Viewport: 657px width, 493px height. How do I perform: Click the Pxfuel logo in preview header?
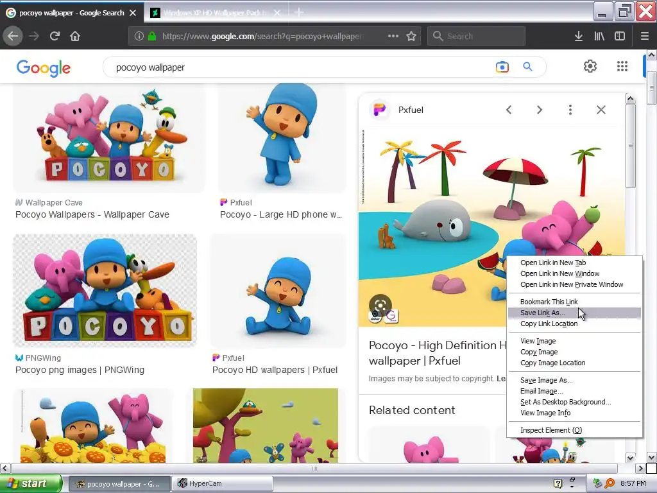click(x=380, y=110)
